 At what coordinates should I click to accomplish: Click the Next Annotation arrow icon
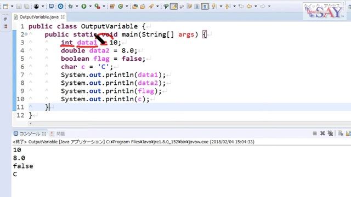point(214,6)
